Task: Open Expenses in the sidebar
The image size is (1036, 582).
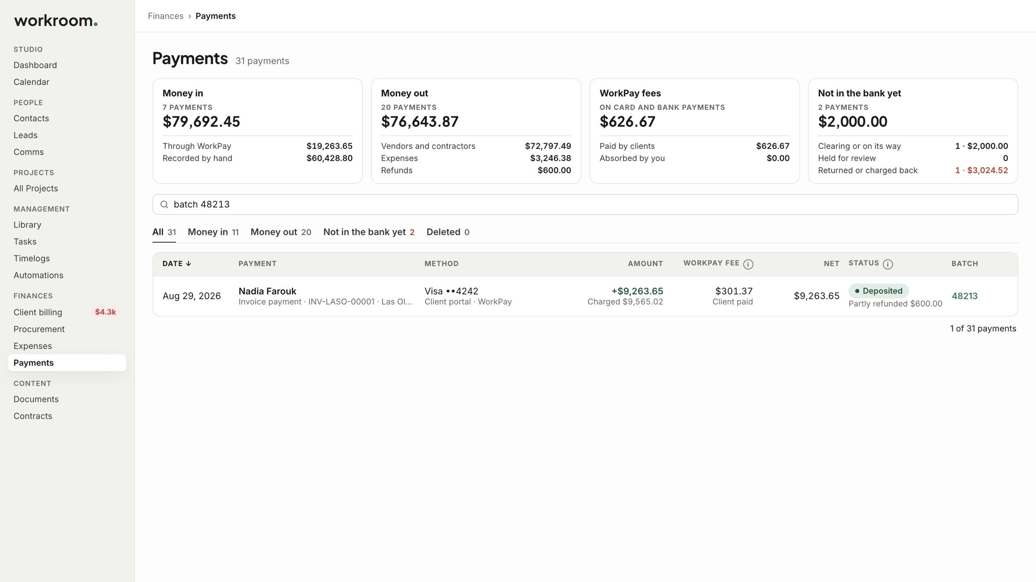Action: 32,346
